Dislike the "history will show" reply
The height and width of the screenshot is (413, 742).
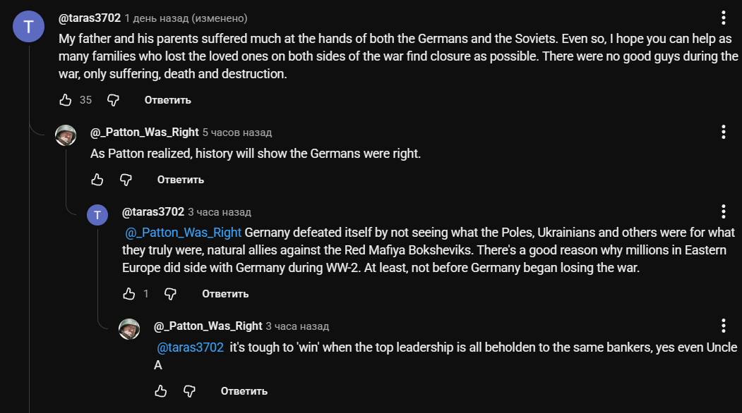pos(126,180)
